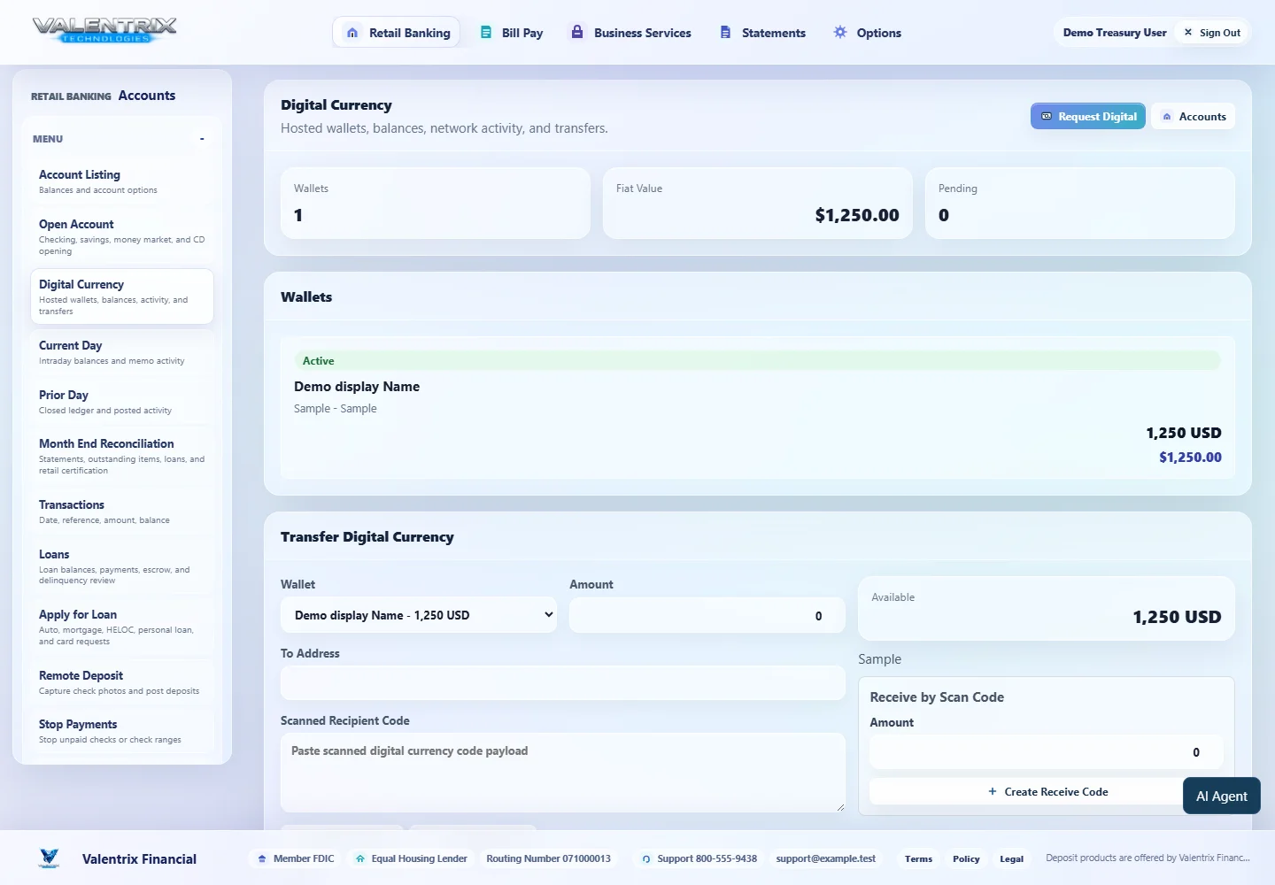This screenshot has width=1275, height=885.
Task: Click the Valentrix Financial footer logo
Action: pyautogui.click(x=50, y=858)
